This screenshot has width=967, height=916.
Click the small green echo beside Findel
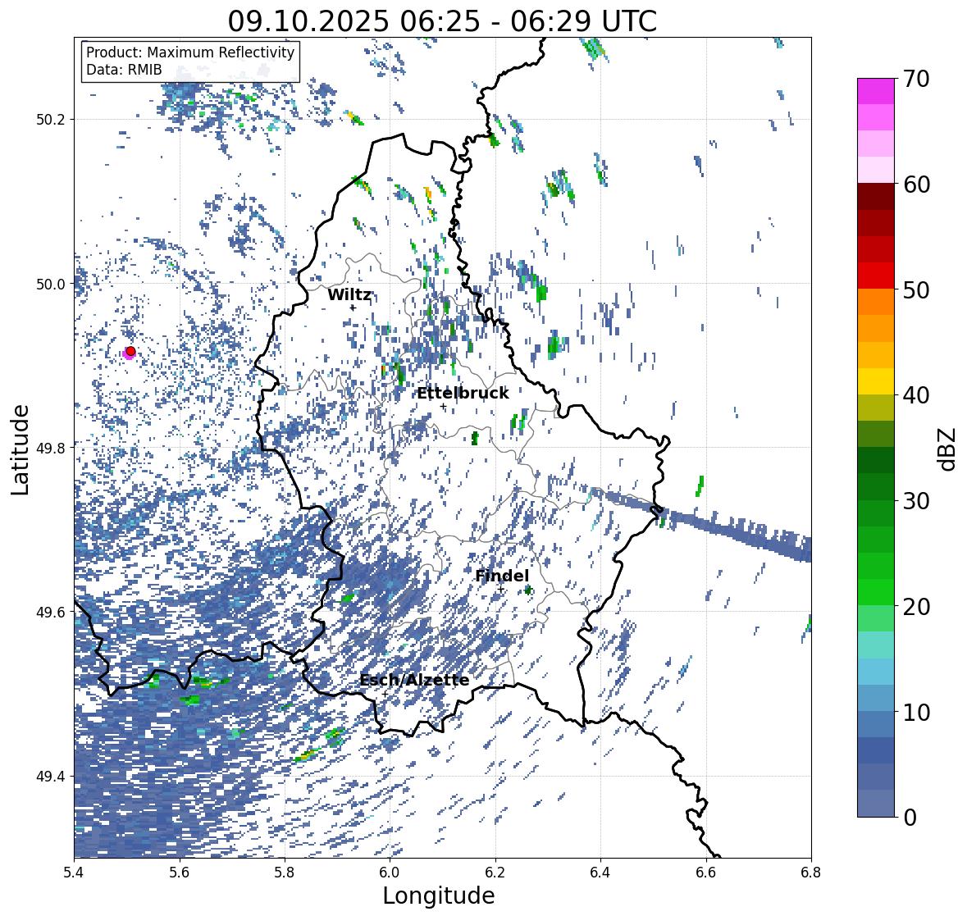528,590
